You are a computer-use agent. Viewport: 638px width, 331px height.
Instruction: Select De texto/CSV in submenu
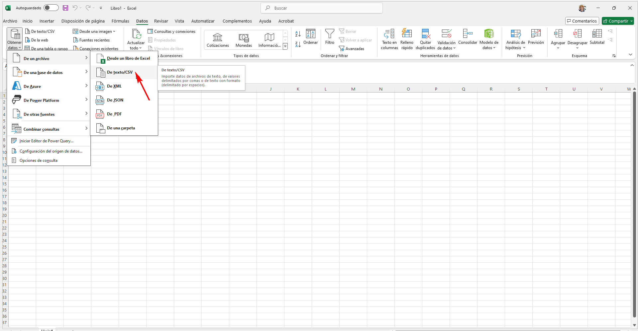click(x=120, y=72)
